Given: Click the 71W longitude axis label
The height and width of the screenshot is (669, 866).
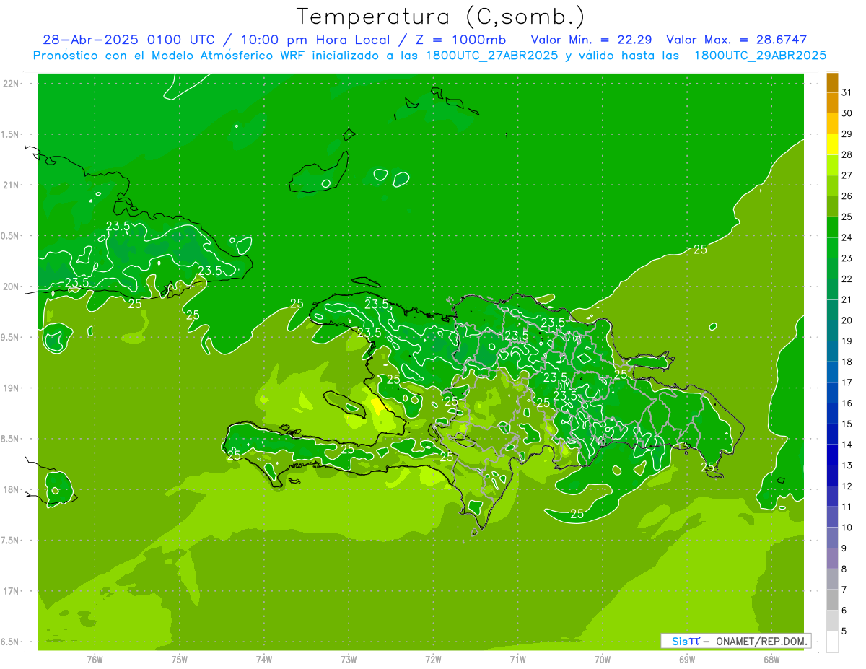Looking at the screenshot, I should (x=517, y=660).
